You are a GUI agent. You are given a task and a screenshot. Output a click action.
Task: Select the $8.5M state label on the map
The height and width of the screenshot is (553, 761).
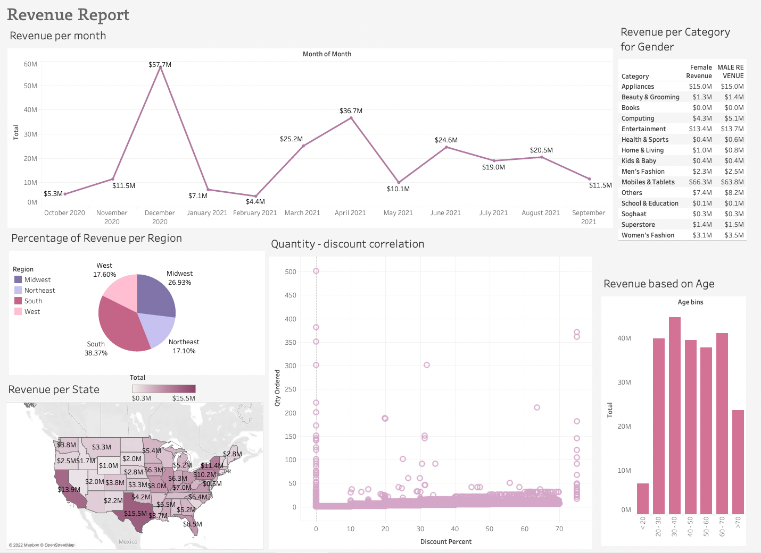193,524
